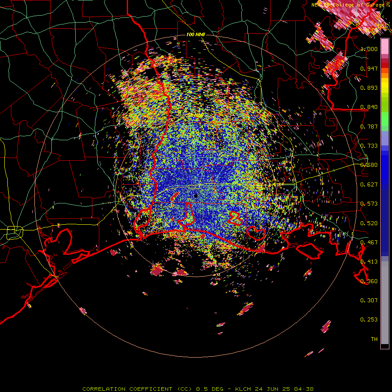The height and width of the screenshot is (392, 392).
Task: Click the yellow Houston beltway loop
Action: coord(15,232)
